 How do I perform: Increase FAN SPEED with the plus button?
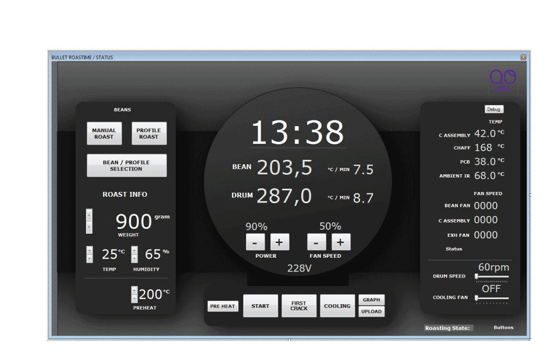click(341, 242)
